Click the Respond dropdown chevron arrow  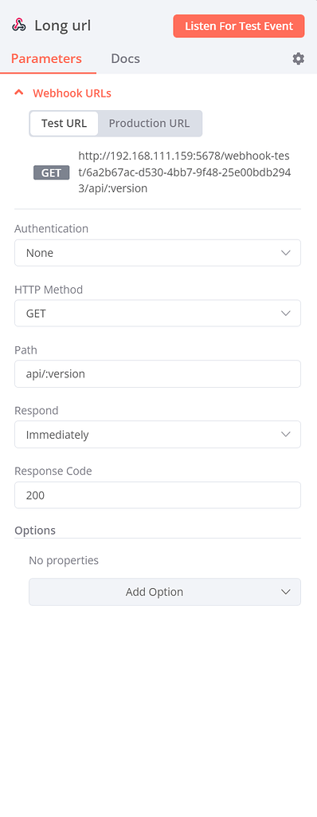click(x=285, y=434)
